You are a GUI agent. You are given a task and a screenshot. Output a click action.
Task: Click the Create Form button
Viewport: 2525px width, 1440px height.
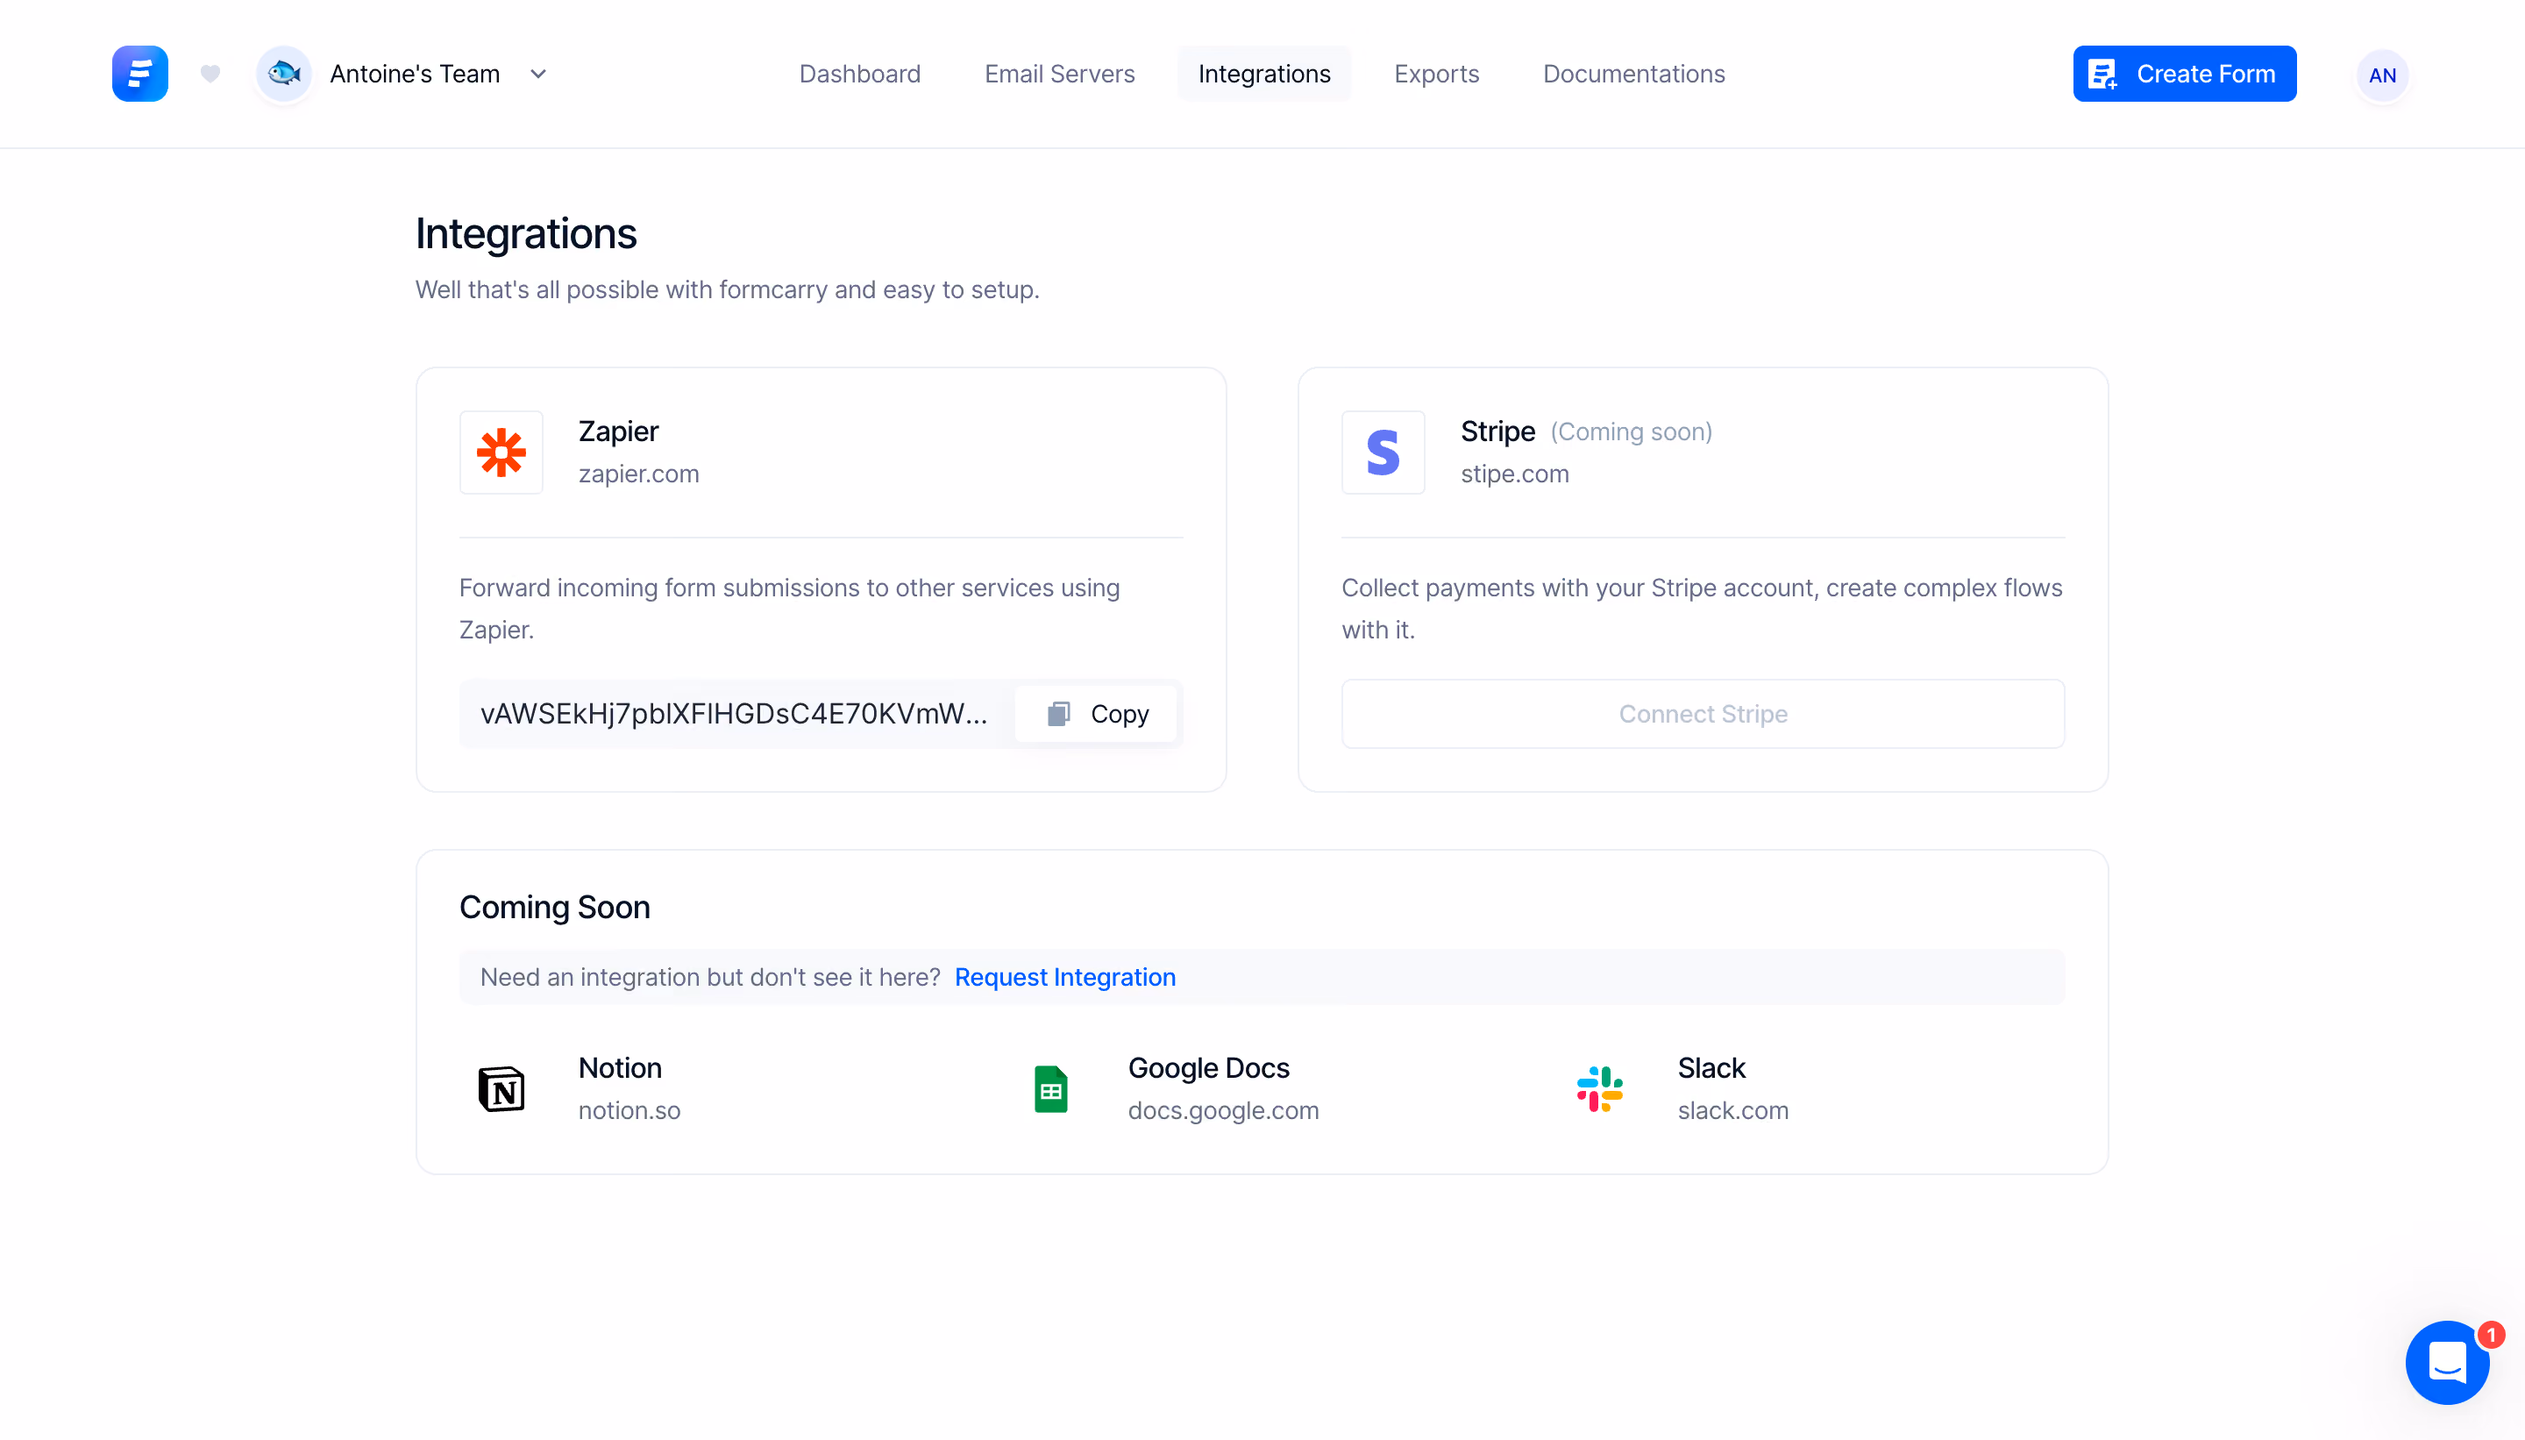point(2184,75)
